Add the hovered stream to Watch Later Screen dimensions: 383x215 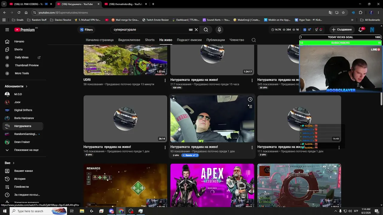pos(250,99)
